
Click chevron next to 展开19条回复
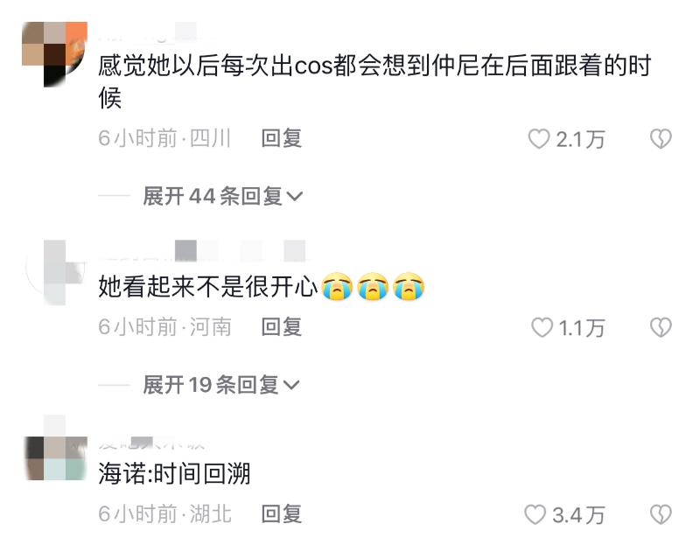coord(291,385)
